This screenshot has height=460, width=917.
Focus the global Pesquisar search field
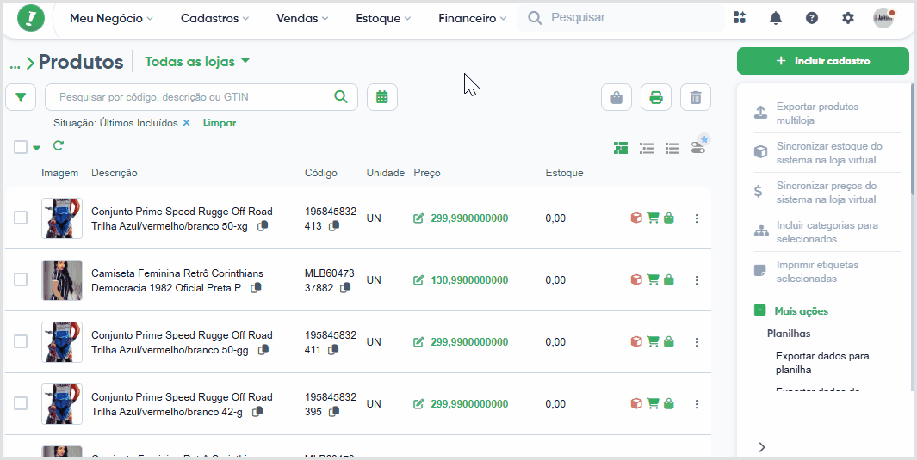[621, 18]
